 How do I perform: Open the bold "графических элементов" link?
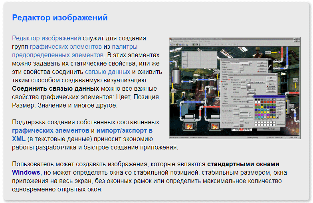(x=51, y=130)
